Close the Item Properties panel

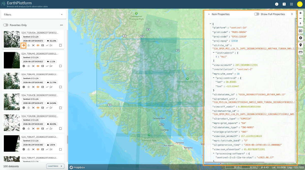point(292,14)
